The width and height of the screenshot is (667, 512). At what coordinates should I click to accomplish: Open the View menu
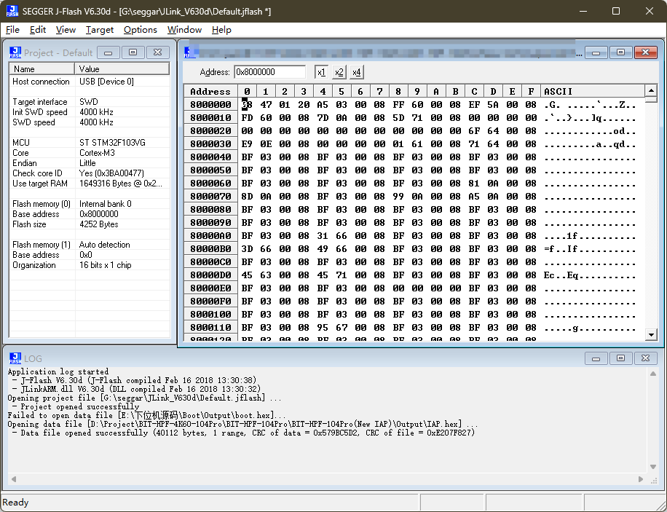(66, 30)
